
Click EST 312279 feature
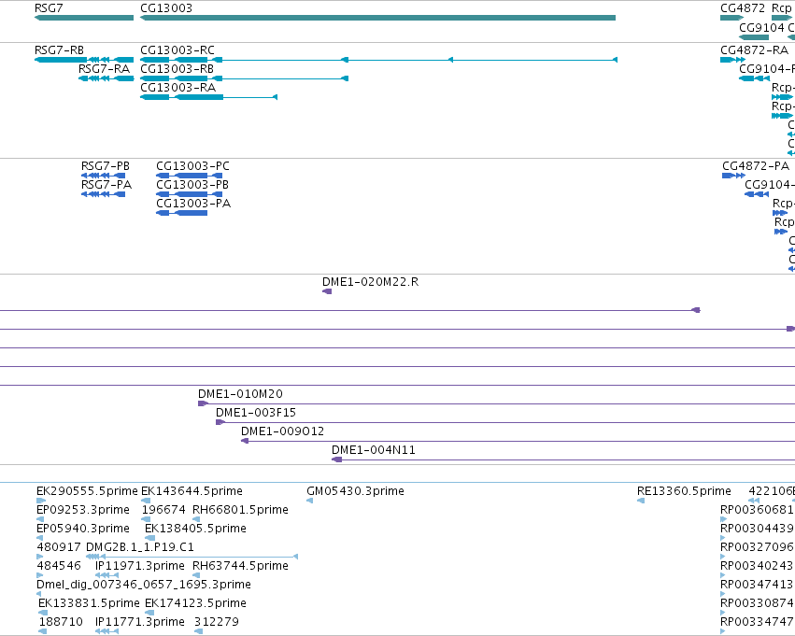[x=199, y=631]
